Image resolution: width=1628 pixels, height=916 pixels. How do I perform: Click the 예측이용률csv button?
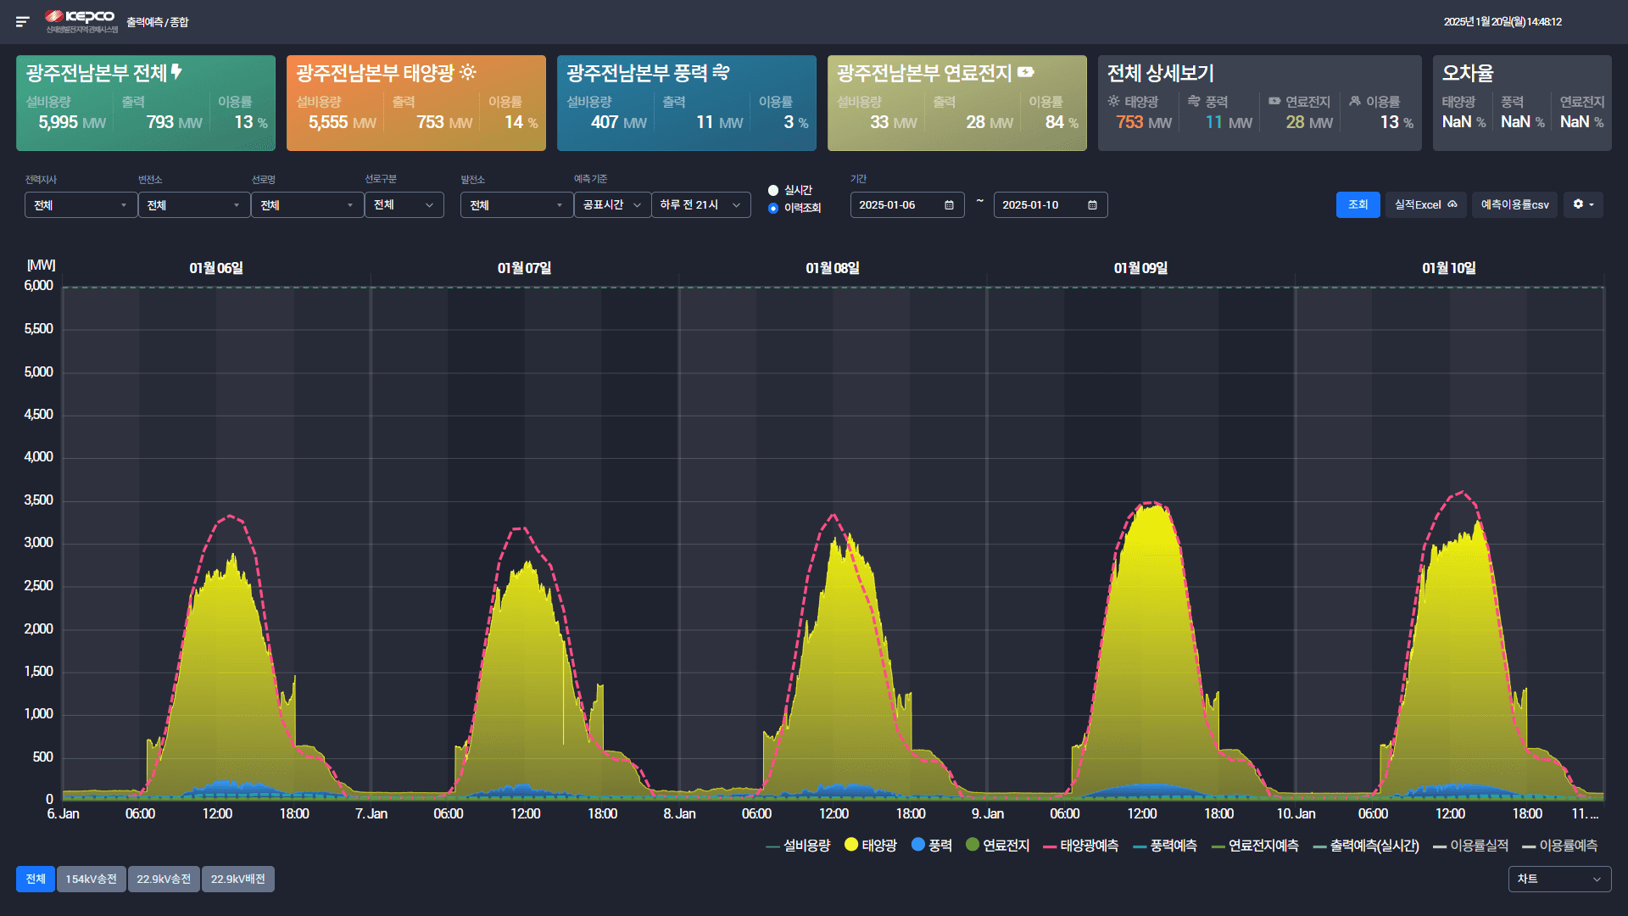coord(1514,204)
